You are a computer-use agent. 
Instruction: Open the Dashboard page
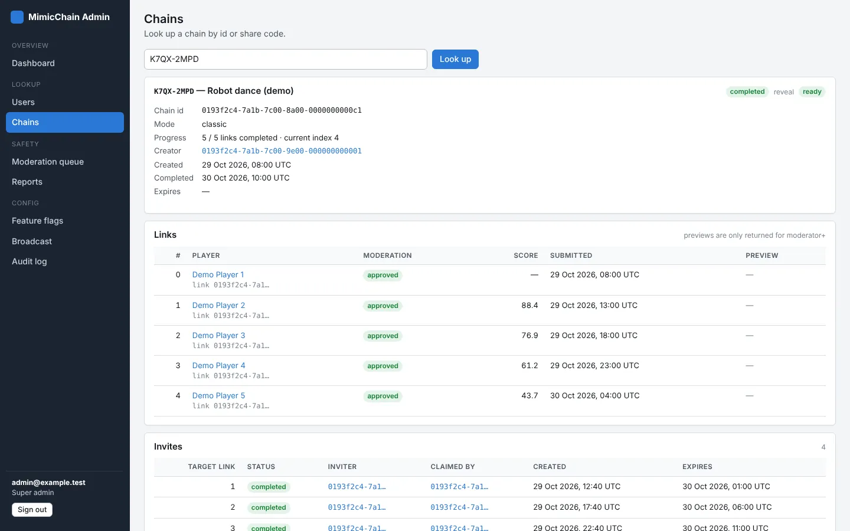click(65, 63)
